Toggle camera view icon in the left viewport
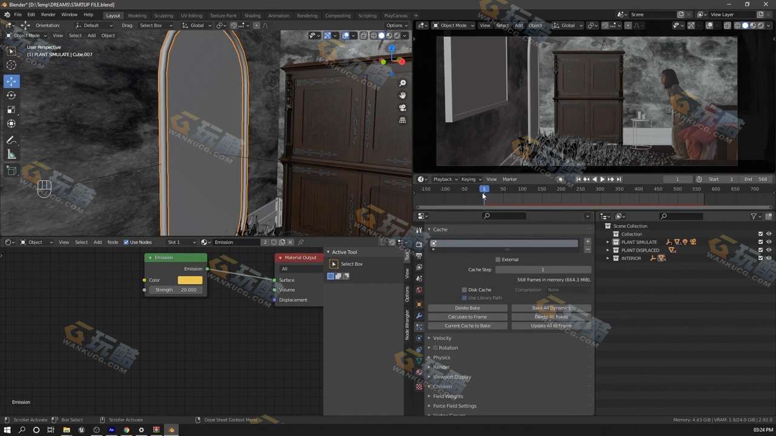Screen dimensions: 776x436 pos(403,108)
